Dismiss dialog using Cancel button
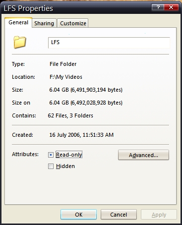182x225 pixels. [119, 215]
